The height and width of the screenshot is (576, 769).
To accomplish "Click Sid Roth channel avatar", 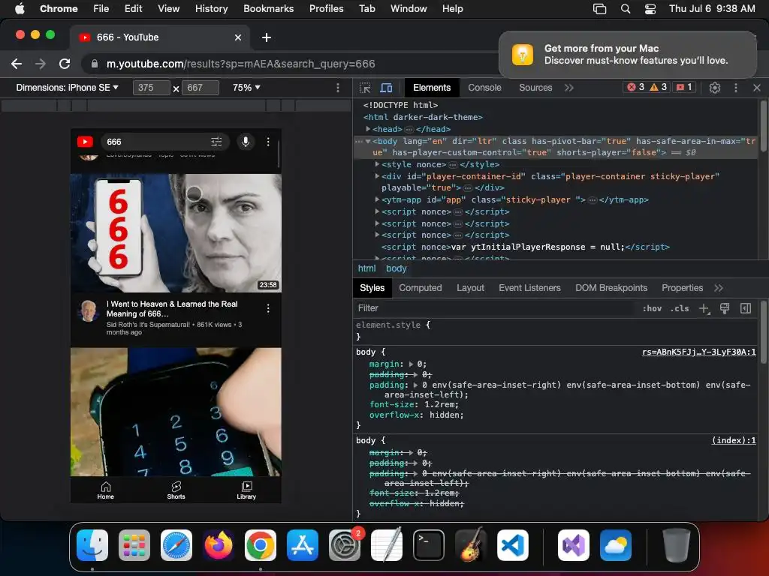I will click(x=89, y=311).
